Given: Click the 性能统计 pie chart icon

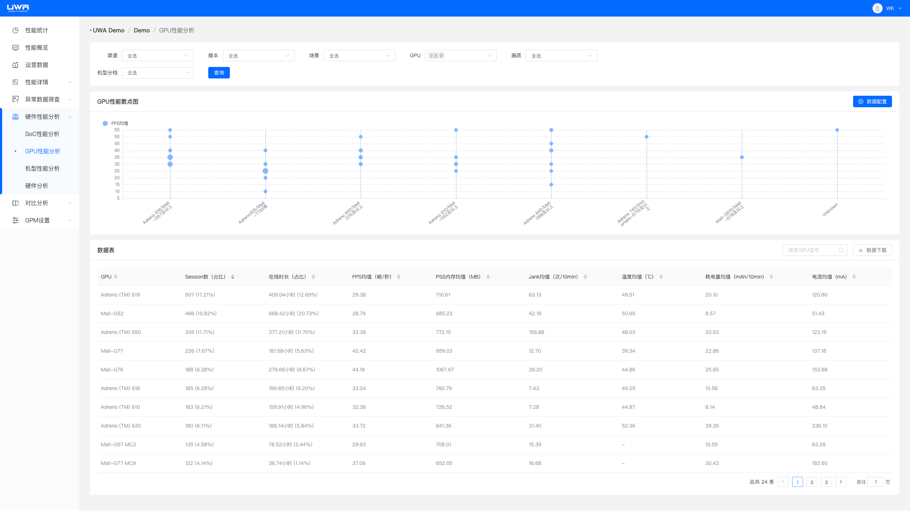Looking at the screenshot, I should [x=15, y=30].
